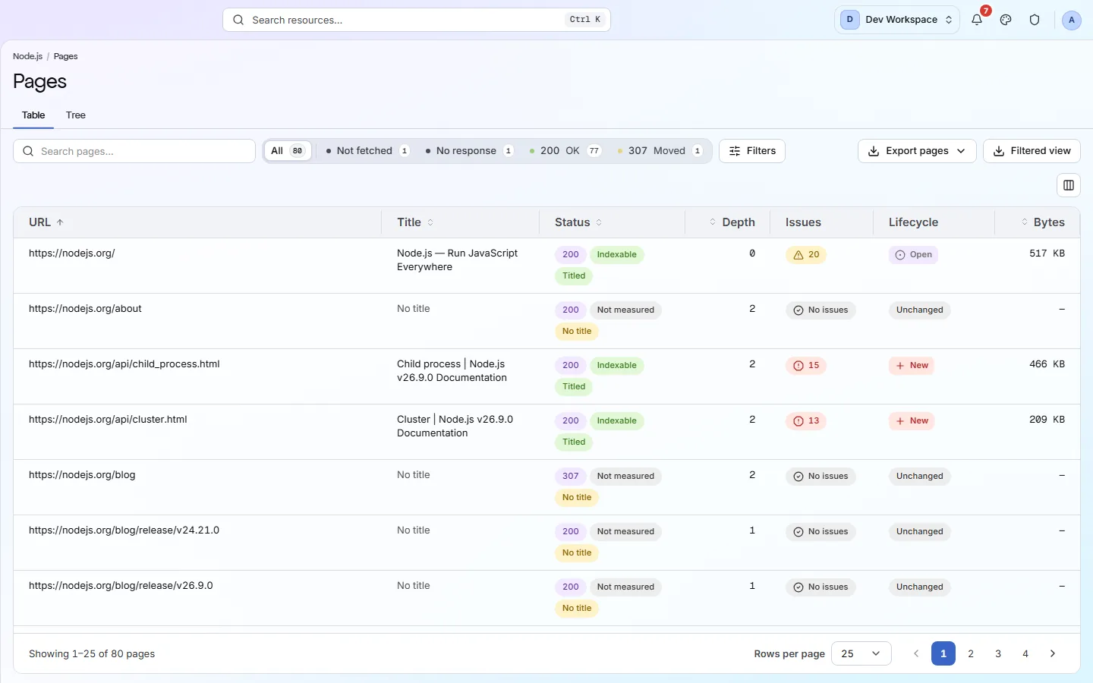The height and width of the screenshot is (683, 1093).
Task: Go to the next page arrow
Action: pyautogui.click(x=1053, y=653)
